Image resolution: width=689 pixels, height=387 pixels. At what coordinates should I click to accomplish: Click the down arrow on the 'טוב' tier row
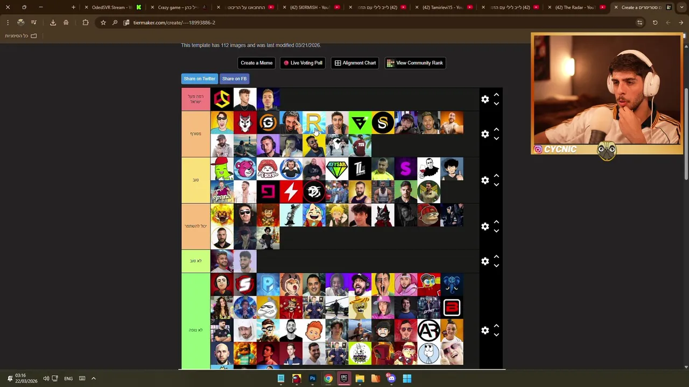pyautogui.click(x=496, y=184)
